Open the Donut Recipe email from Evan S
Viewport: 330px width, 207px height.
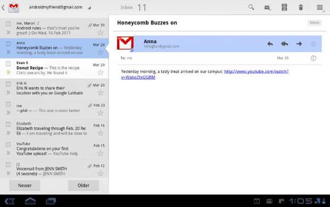coord(54,68)
